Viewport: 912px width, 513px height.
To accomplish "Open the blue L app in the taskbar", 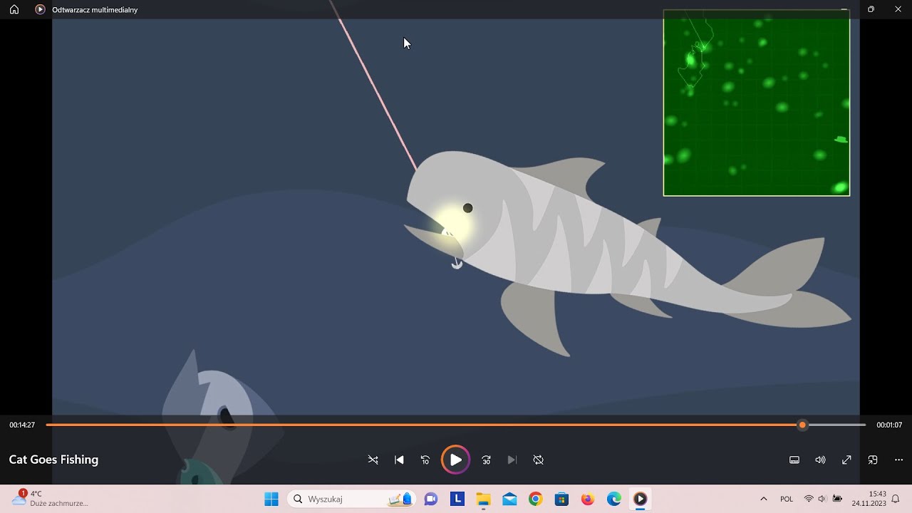I will point(457,499).
